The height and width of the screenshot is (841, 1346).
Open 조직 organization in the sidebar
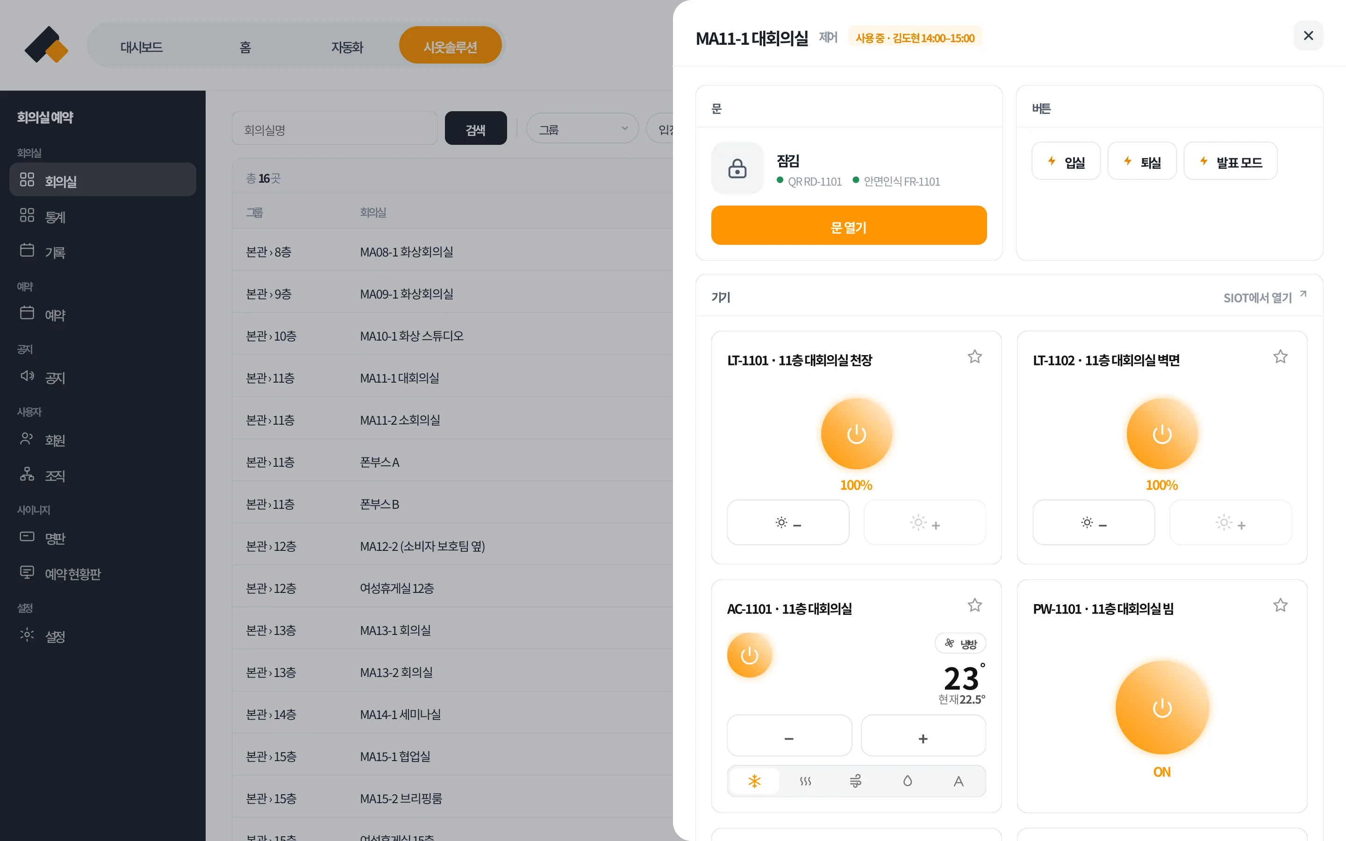point(103,475)
